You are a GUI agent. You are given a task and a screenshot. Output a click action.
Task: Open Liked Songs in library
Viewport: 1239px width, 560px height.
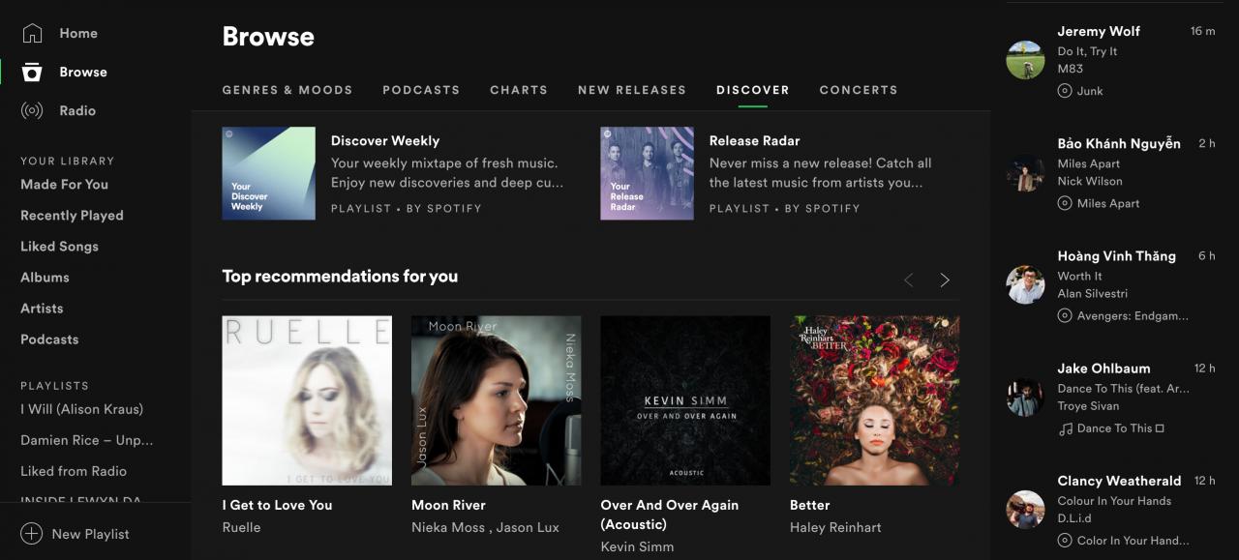pos(60,247)
